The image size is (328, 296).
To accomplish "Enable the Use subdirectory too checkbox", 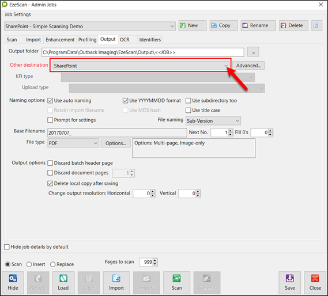I will coord(188,101).
